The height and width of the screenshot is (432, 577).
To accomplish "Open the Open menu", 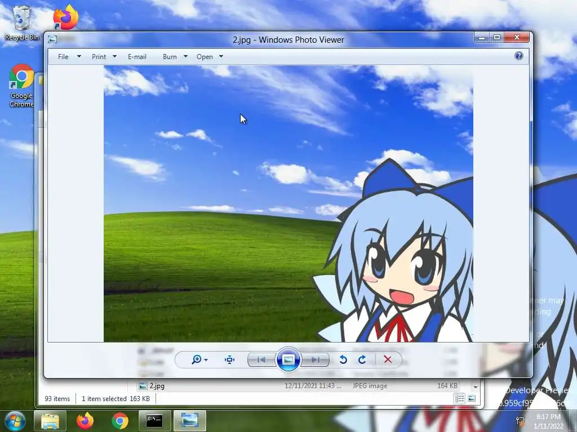I will point(205,57).
